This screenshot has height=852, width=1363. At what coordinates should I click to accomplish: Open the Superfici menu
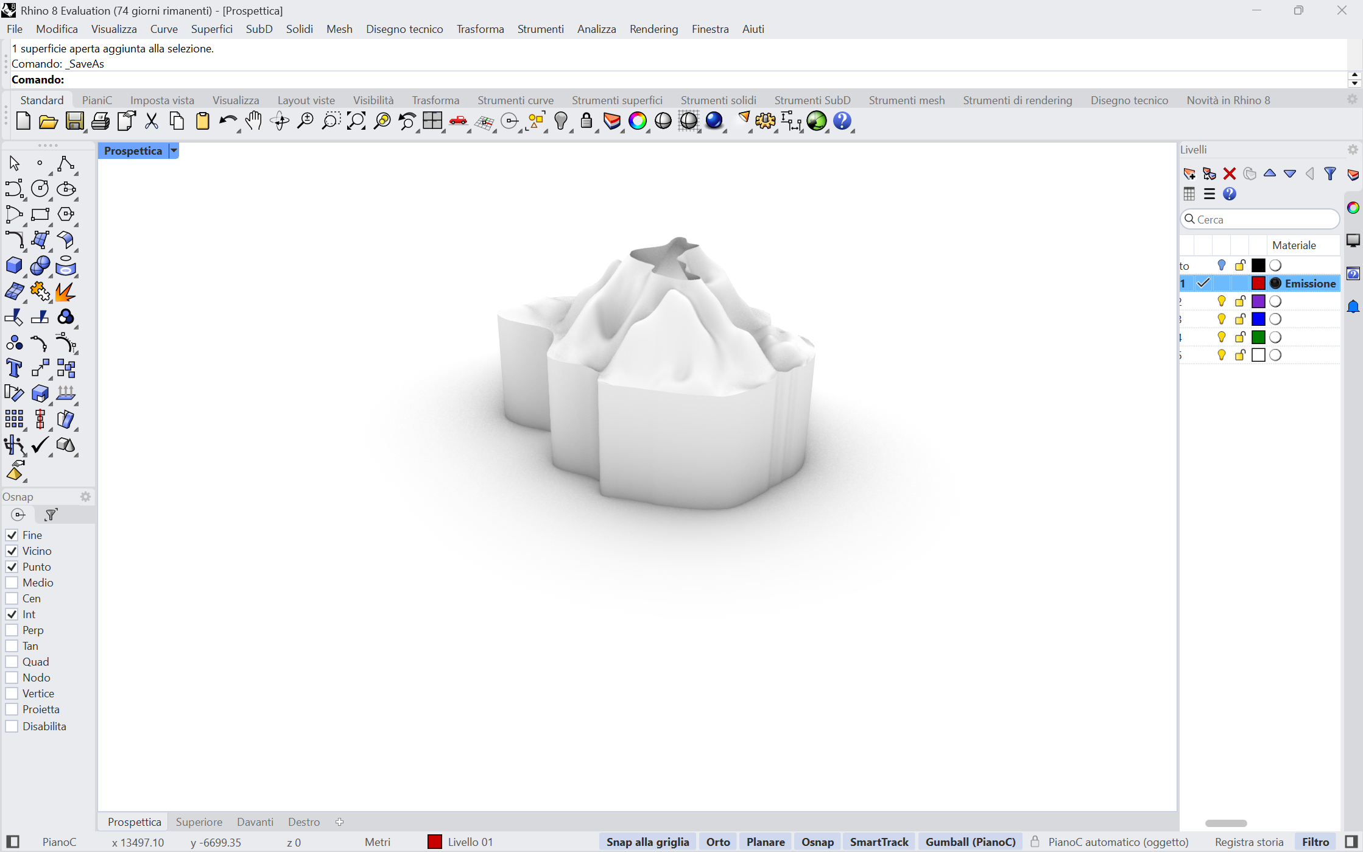(211, 29)
